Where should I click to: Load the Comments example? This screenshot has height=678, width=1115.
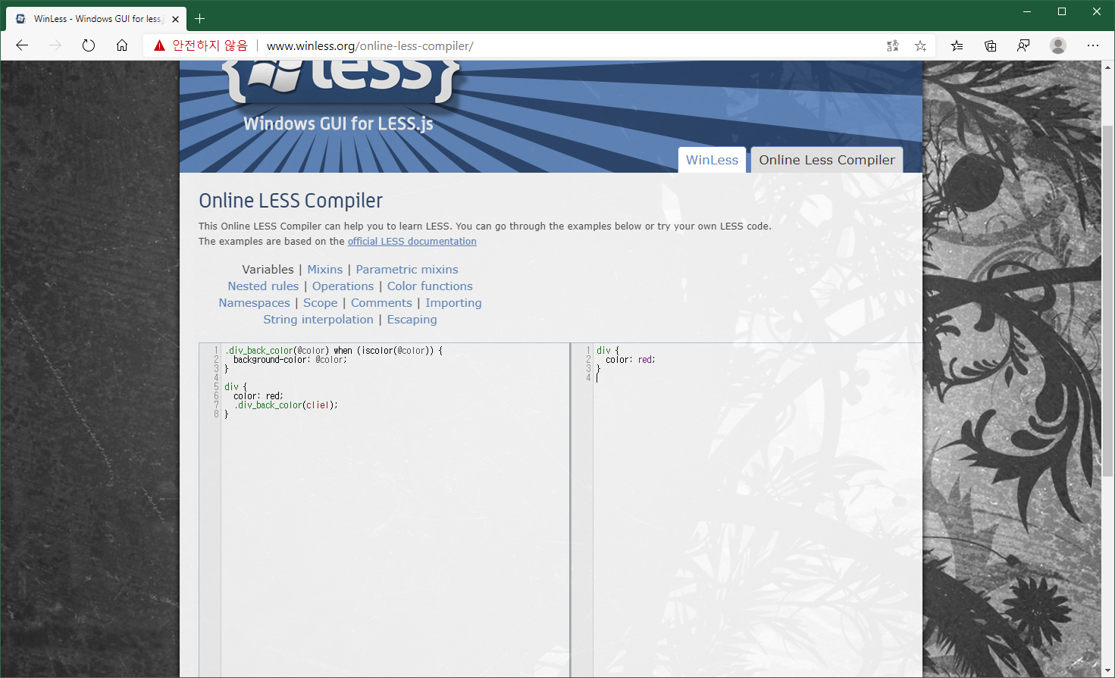pyautogui.click(x=381, y=302)
